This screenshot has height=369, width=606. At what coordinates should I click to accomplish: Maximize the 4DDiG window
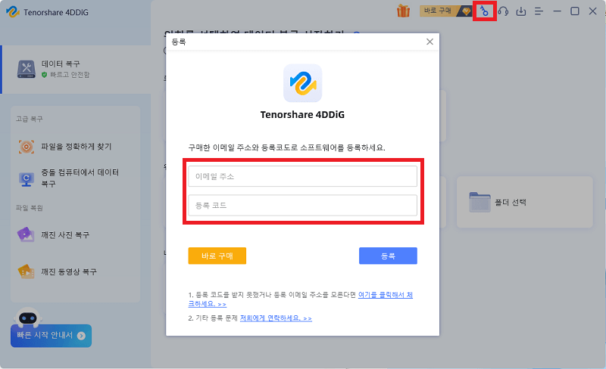click(x=575, y=11)
